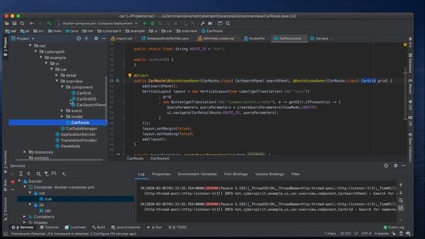
Task: Stop Docker deployment with red square
Action: pyautogui.click(x=13, y=182)
